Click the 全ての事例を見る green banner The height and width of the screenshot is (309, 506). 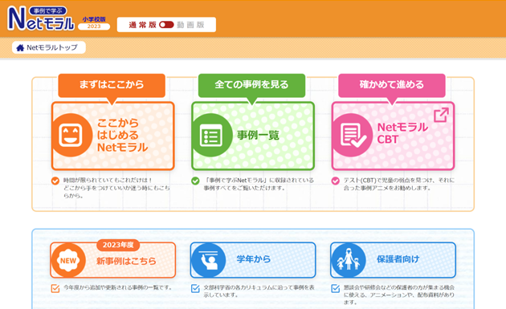tap(251, 84)
